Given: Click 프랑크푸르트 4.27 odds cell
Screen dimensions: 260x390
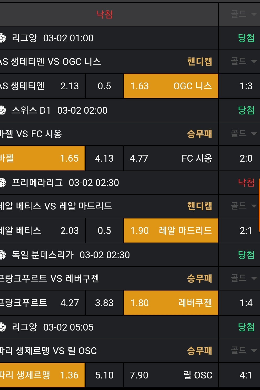Looking at the screenshot, I should [x=42, y=303].
